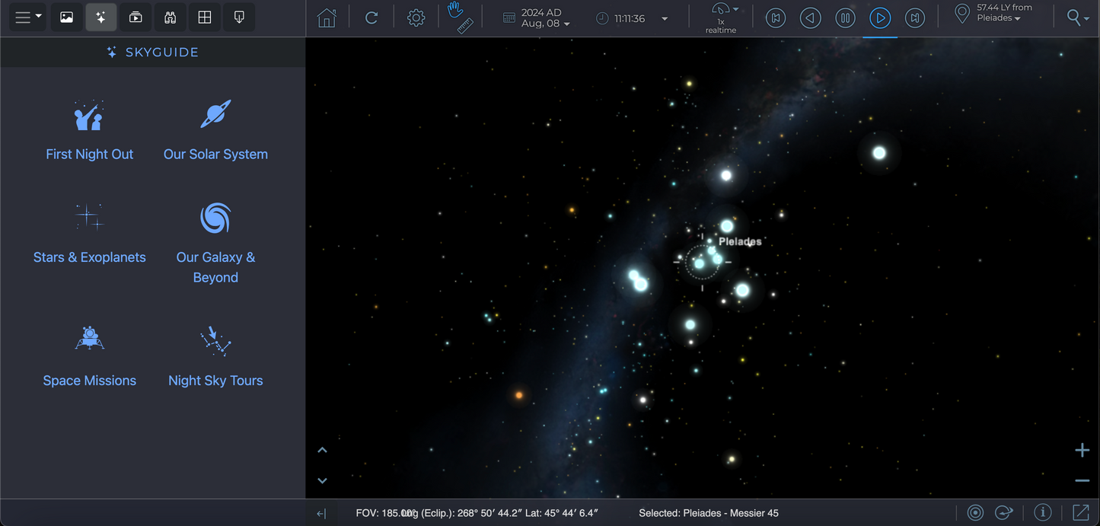Open the settings gear
This screenshot has height=526, width=1100.
[416, 18]
